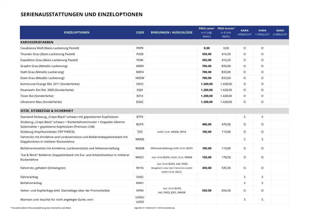Toggle the S marker for Fahrerairbag
This screenshot has height=218, width=309.
[x=244, y=177]
